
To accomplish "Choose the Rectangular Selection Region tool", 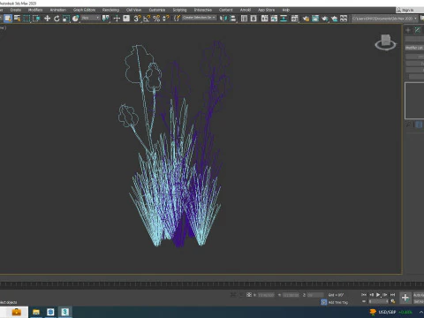I will (x=26, y=19).
